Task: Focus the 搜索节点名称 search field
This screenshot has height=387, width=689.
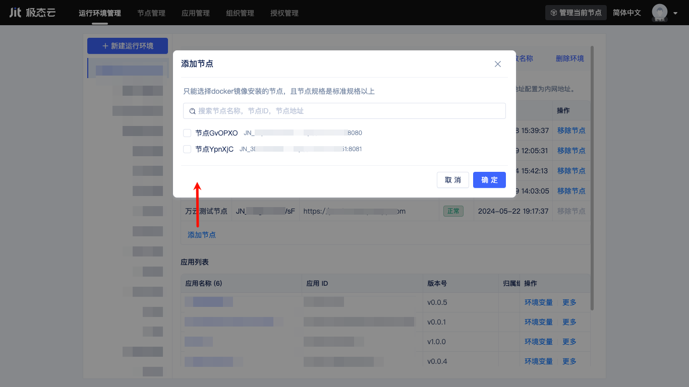Action: pyautogui.click(x=344, y=111)
